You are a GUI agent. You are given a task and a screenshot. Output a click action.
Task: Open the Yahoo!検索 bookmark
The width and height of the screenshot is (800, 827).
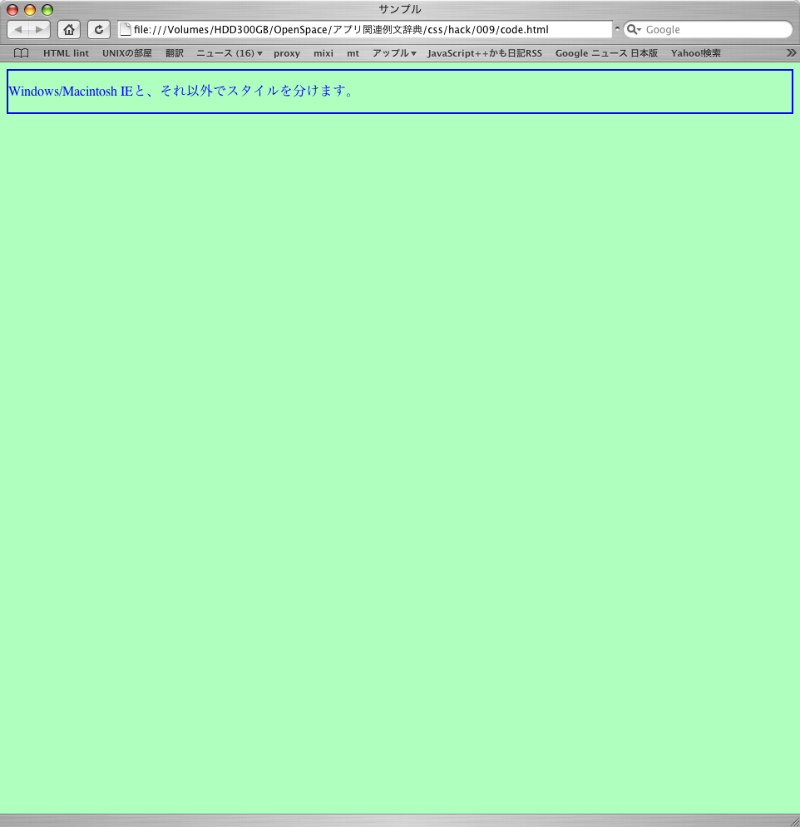click(696, 53)
